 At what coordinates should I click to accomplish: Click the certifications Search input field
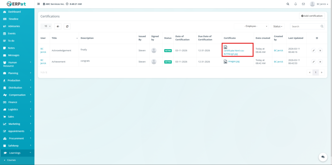(x=305, y=27)
